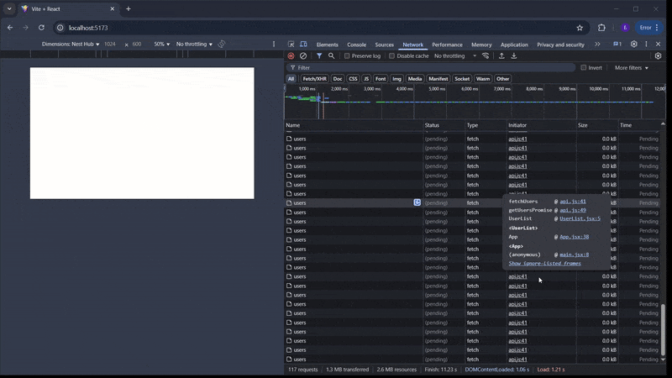Enable the Preserve log checkbox
This screenshot has width=672, height=378.
pyautogui.click(x=348, y=56)
